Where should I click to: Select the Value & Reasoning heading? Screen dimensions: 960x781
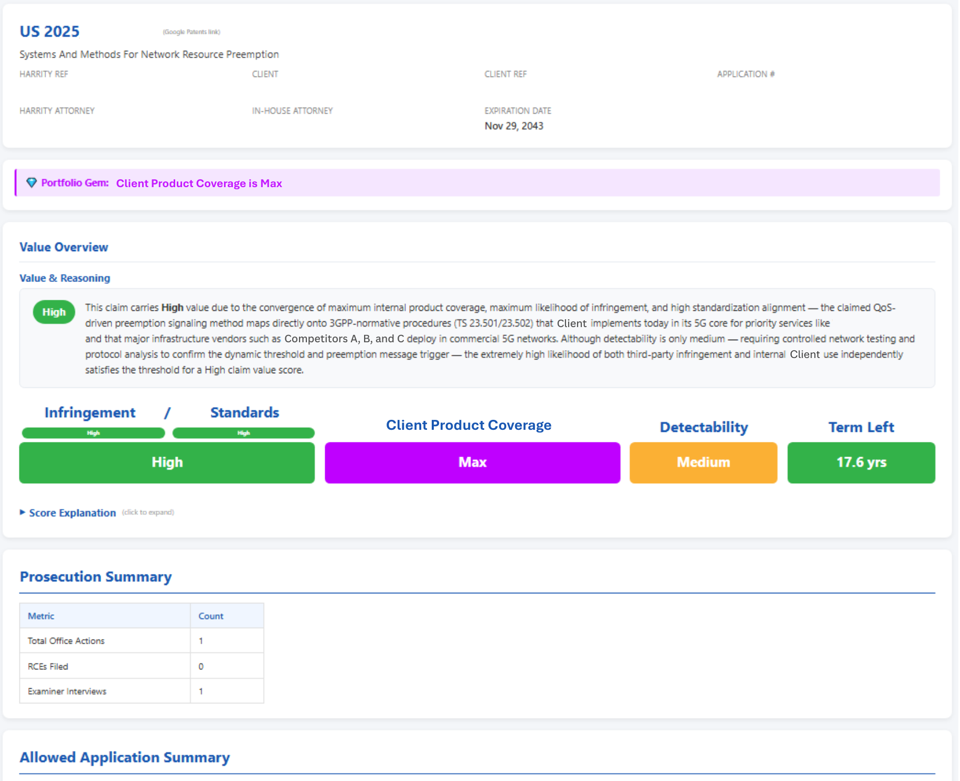[x=65, y=278]
